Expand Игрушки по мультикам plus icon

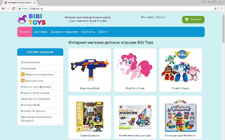tap(22, 74)
